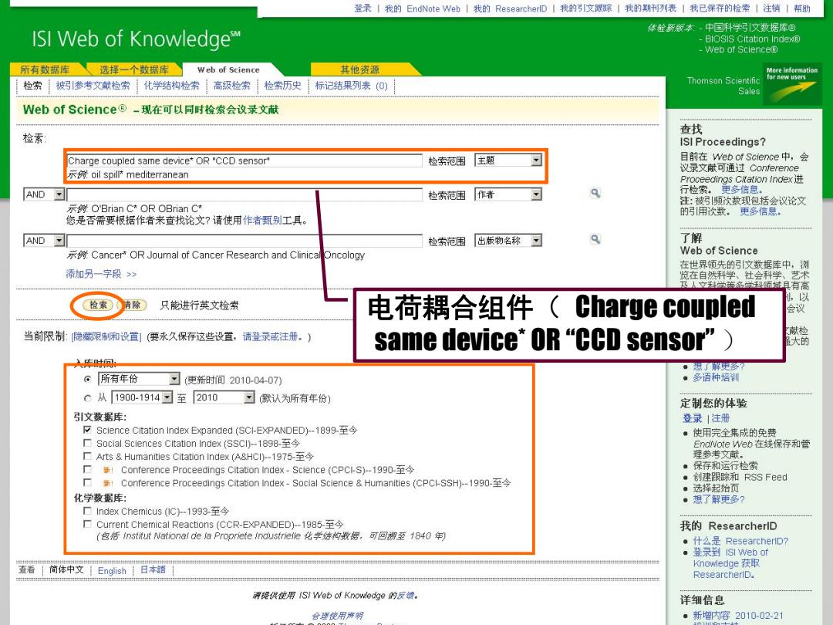Open 我已保存的检索 top link
Image resolution: width=833 pixels, height=625 pixels.
click(x=720, y=8)
